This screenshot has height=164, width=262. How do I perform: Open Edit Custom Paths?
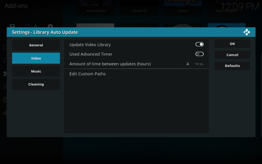(x=88, y=74)
